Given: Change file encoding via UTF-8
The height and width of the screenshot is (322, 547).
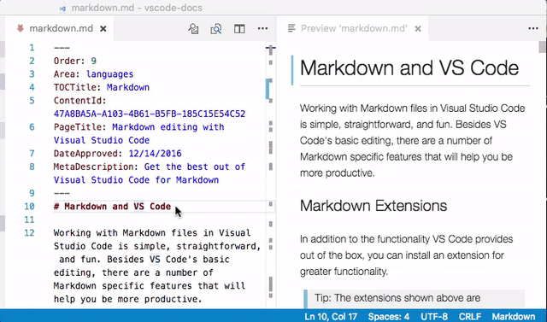Looking at the screenshot, I should 434,316.
